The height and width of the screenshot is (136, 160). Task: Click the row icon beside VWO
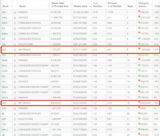click(15, 18)
